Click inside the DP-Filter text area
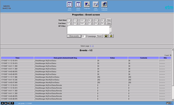 click(88, 29)
